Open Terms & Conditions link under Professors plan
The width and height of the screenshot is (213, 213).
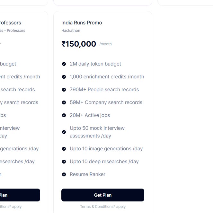(x=11, y=207)
